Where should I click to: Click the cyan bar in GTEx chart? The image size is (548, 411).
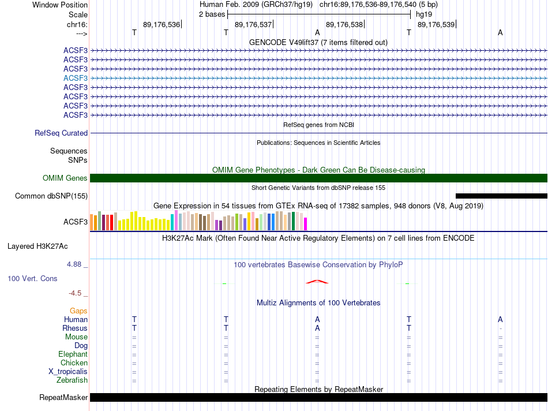(172, 222)
